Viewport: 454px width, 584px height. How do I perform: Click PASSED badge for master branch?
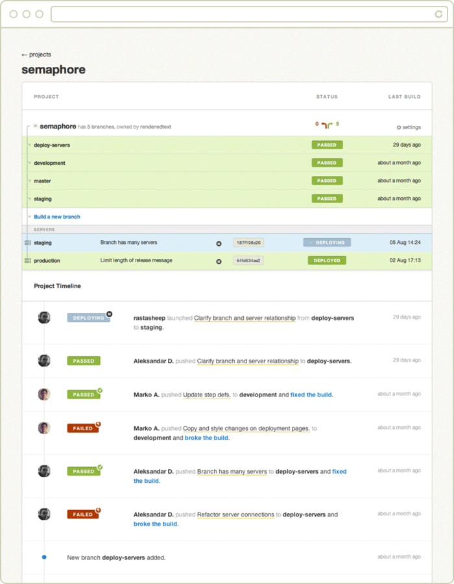coord(327,180)
